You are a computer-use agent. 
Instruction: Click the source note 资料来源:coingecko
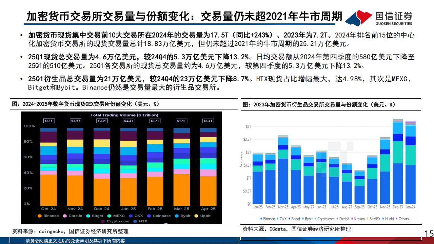click(70, 231)
